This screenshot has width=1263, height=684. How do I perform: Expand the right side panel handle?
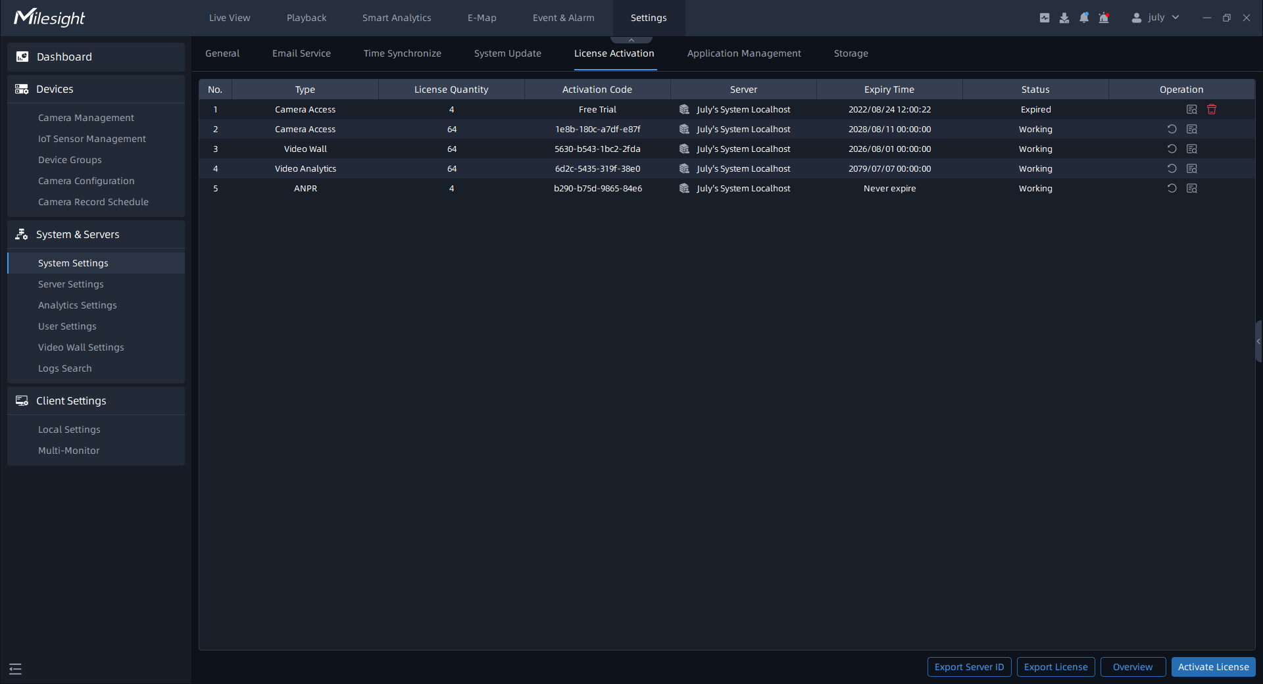click(x=1258, y=341)
